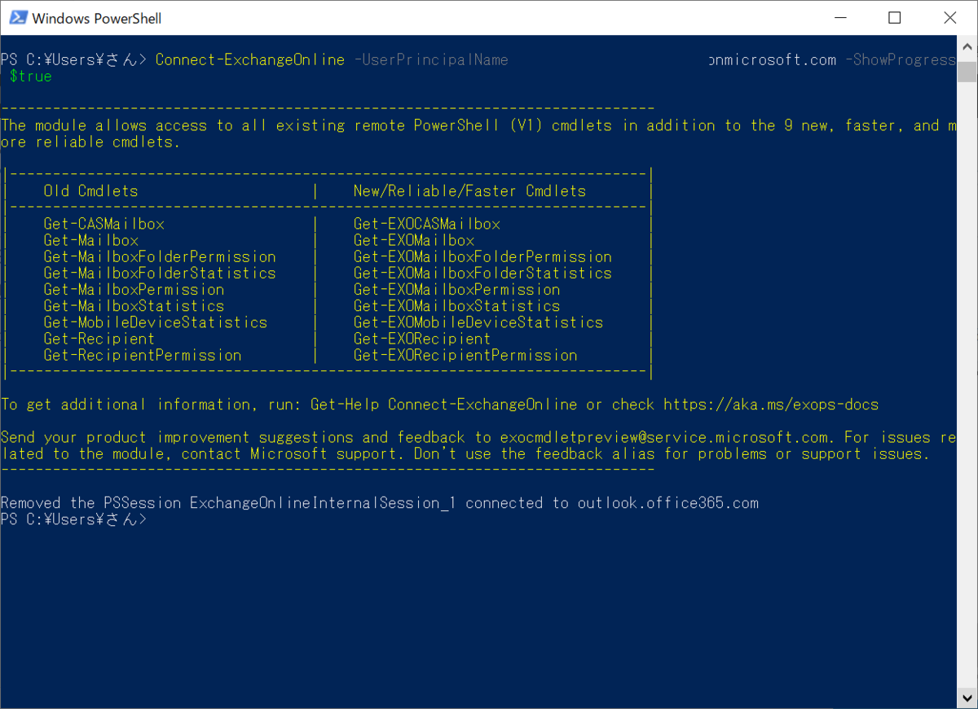Click Get-MailboxPermission in the old column
The width and height of the screenshot is (978, 709).
[134, 289]
